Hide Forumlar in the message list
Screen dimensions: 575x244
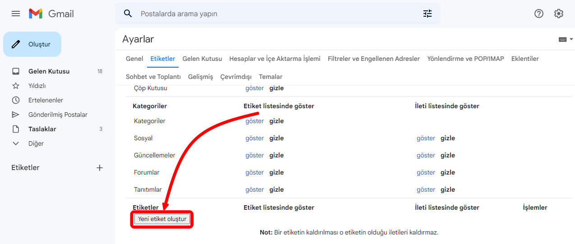tap(448, 172)
